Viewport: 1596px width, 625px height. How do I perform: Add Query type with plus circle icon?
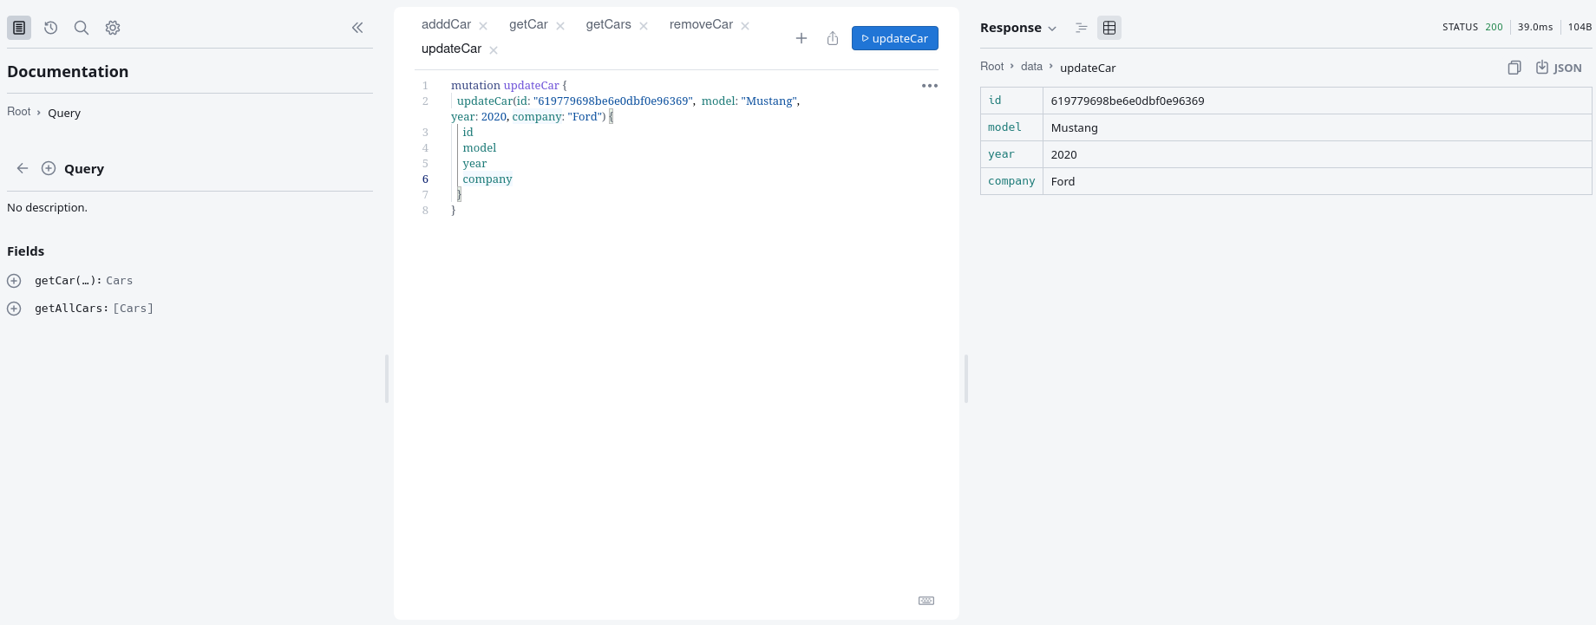click(x=49, y=168)
